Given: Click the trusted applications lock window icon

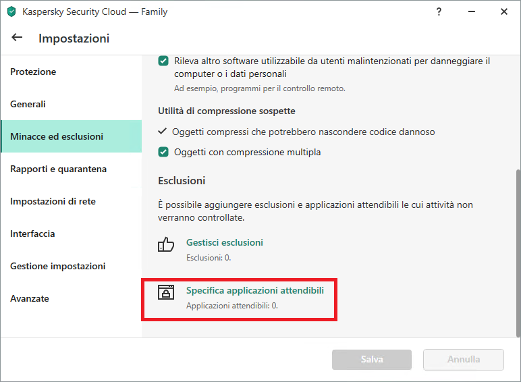Looking at the screenshot, I should (166, 292).
